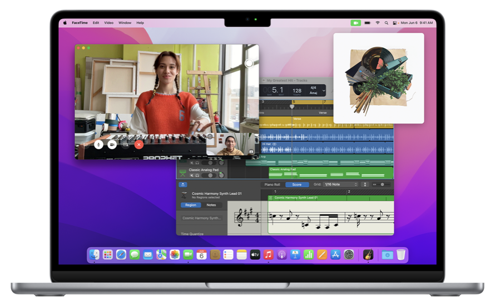Open the Edit menu
495x306 pixels.
click(96, 23)
